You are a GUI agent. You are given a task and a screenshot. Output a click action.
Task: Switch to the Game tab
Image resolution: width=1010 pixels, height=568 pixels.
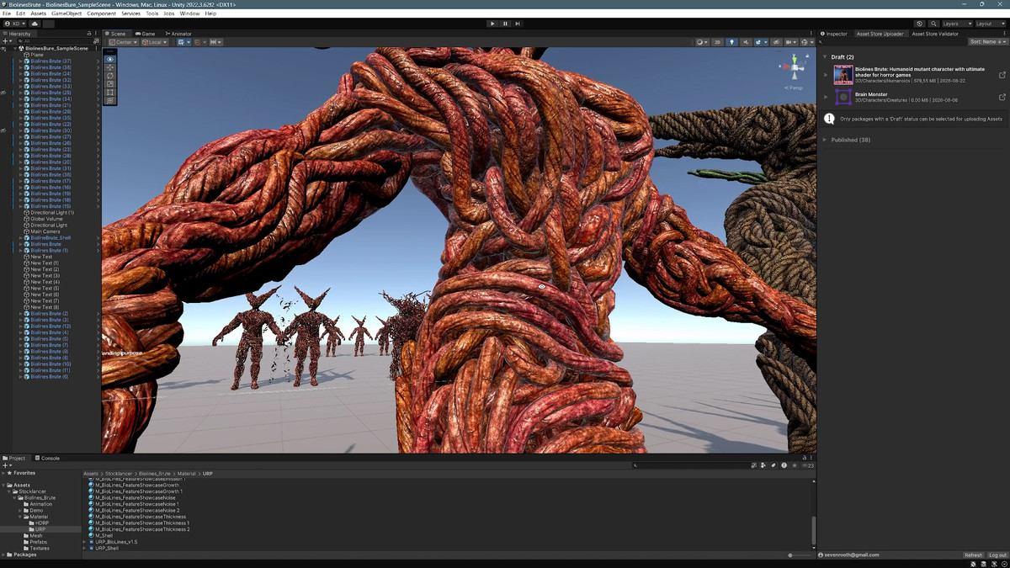145,34
